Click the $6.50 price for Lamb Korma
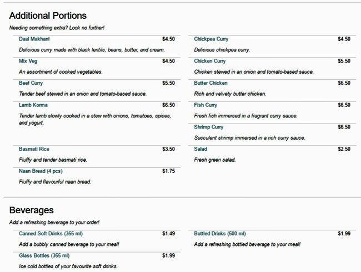This screenshot has width=361, height=272. pyautogui.click(x=168, y=105)
